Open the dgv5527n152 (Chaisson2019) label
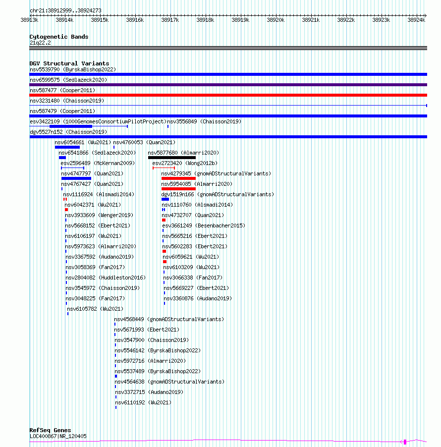The height and width of the screenshot is (447, 441). pos(68,132)
